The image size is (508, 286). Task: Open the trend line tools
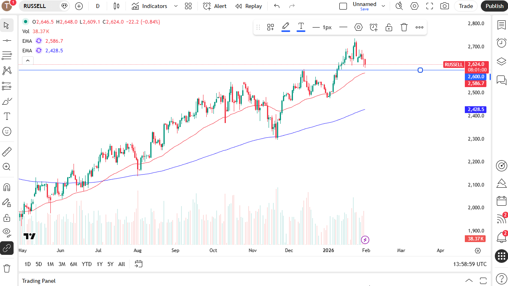(x=7, y=41)
